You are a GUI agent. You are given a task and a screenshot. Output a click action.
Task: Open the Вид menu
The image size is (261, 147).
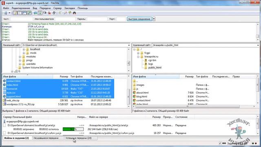tap(35, 8)
